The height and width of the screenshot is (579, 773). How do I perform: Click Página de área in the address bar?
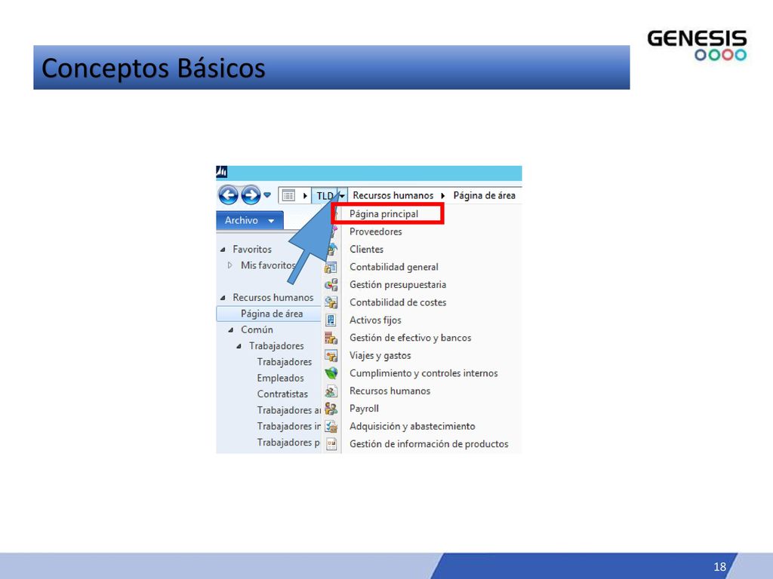[484, 196]
